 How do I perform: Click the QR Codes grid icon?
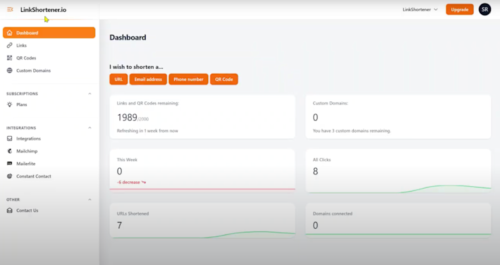click(x=9, y=58)
